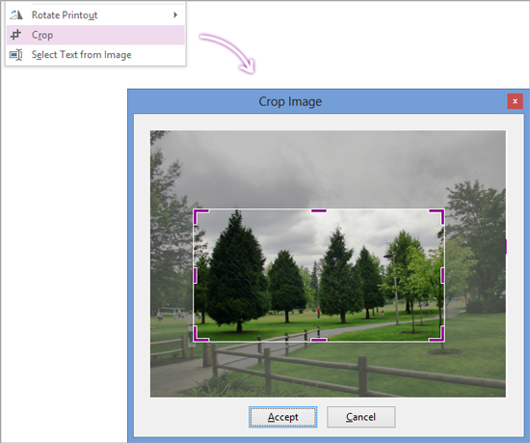Click the right-middle crop edge handle
Viewport: 530px width, 443px height.
point(442,275)
